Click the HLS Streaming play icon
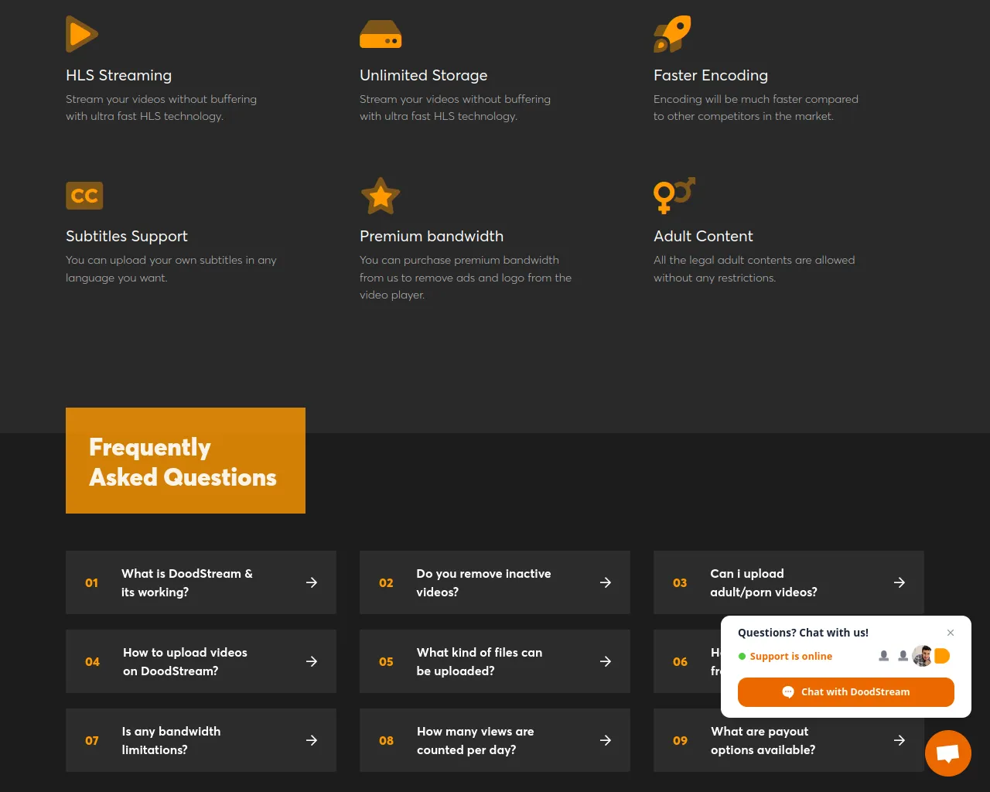The width and height of the screenshot is (990, 792). coord(82,34)
